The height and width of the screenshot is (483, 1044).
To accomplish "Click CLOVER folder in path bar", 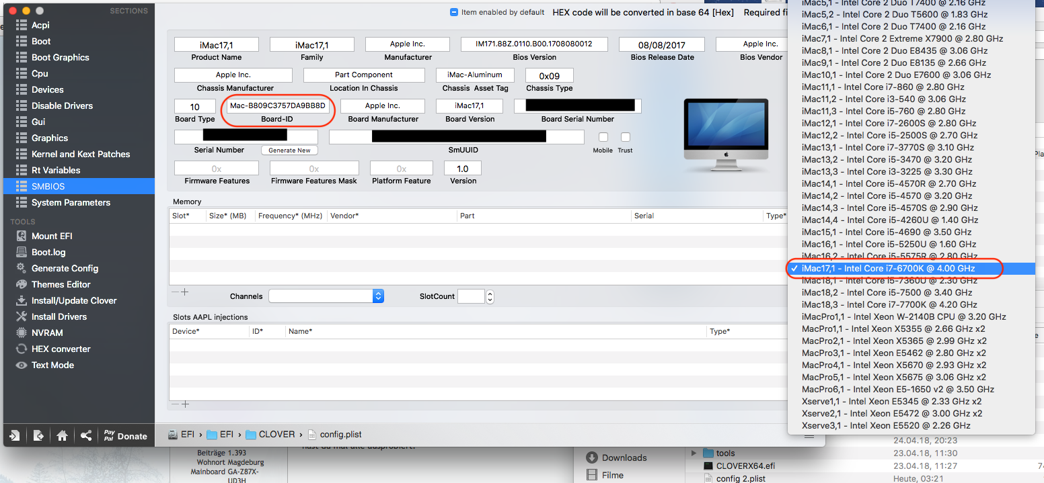I will pos(270,435).
